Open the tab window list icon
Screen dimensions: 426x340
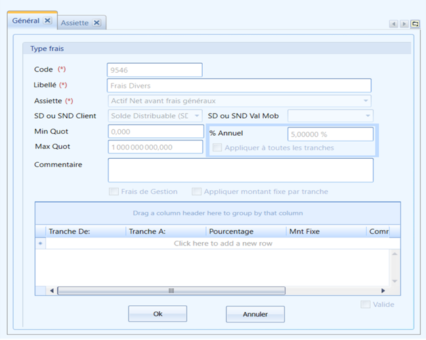[415, 24]
